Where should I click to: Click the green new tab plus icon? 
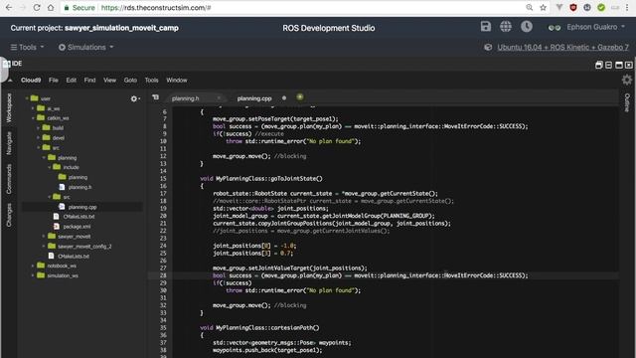(x=300, y=97)
